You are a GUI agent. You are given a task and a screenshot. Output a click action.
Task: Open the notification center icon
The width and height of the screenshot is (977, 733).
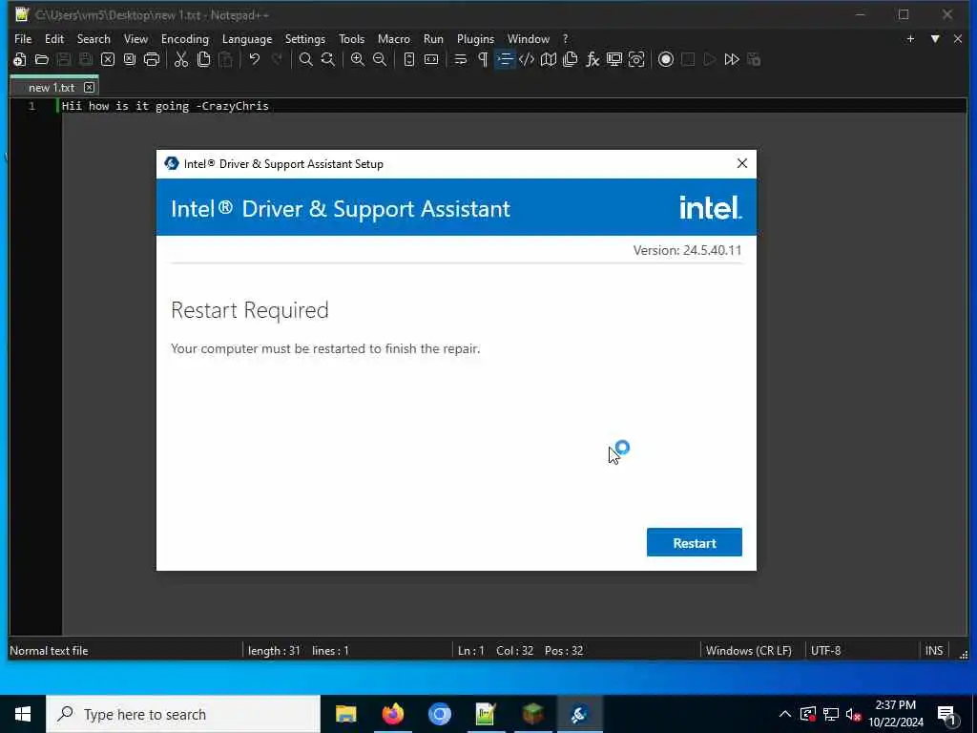[947, 715]
